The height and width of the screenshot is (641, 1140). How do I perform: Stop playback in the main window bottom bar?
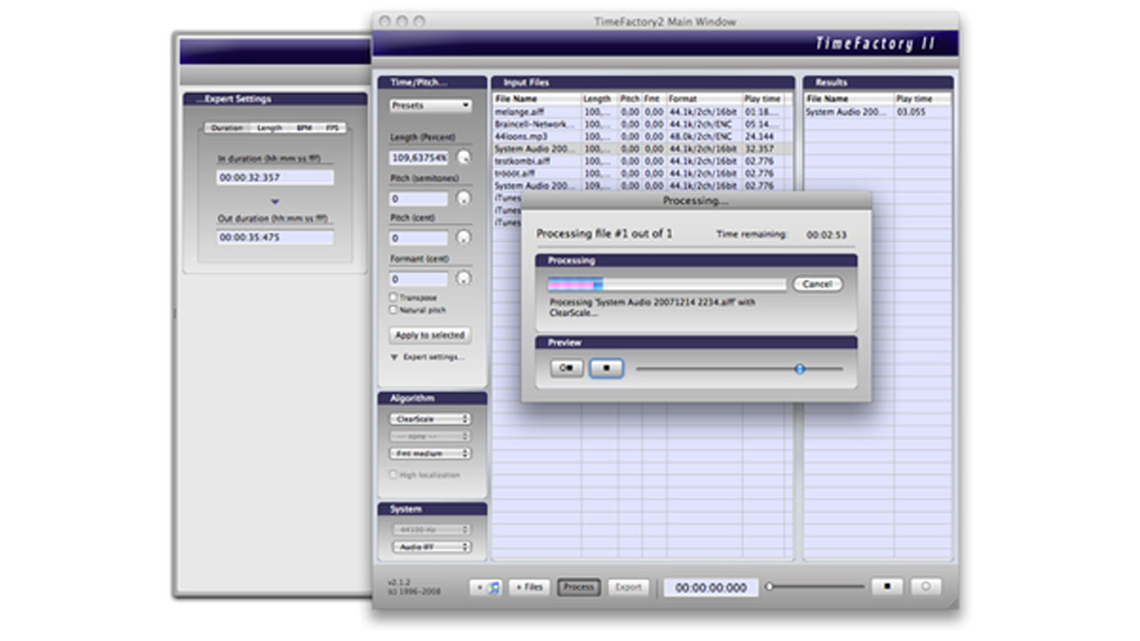coord(886,587)
